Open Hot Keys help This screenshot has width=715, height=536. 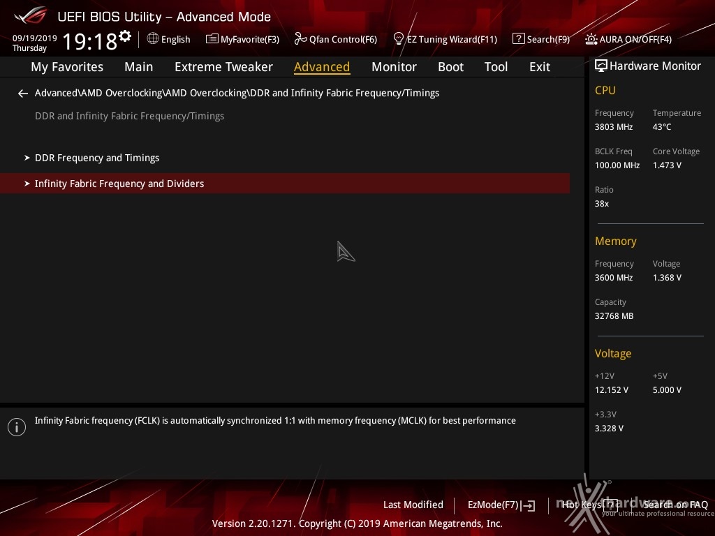coord(582,505)
